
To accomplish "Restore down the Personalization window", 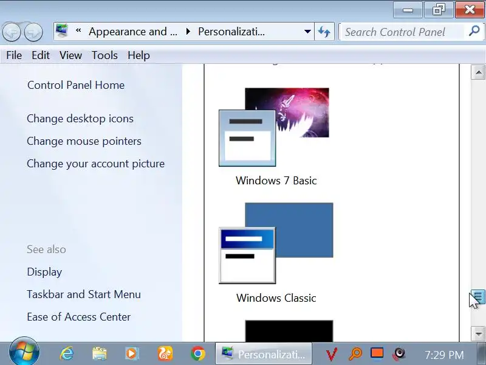I will (439, 10).
